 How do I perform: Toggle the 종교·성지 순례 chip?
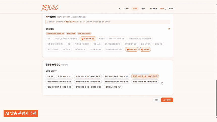click(x=146, y=44)
